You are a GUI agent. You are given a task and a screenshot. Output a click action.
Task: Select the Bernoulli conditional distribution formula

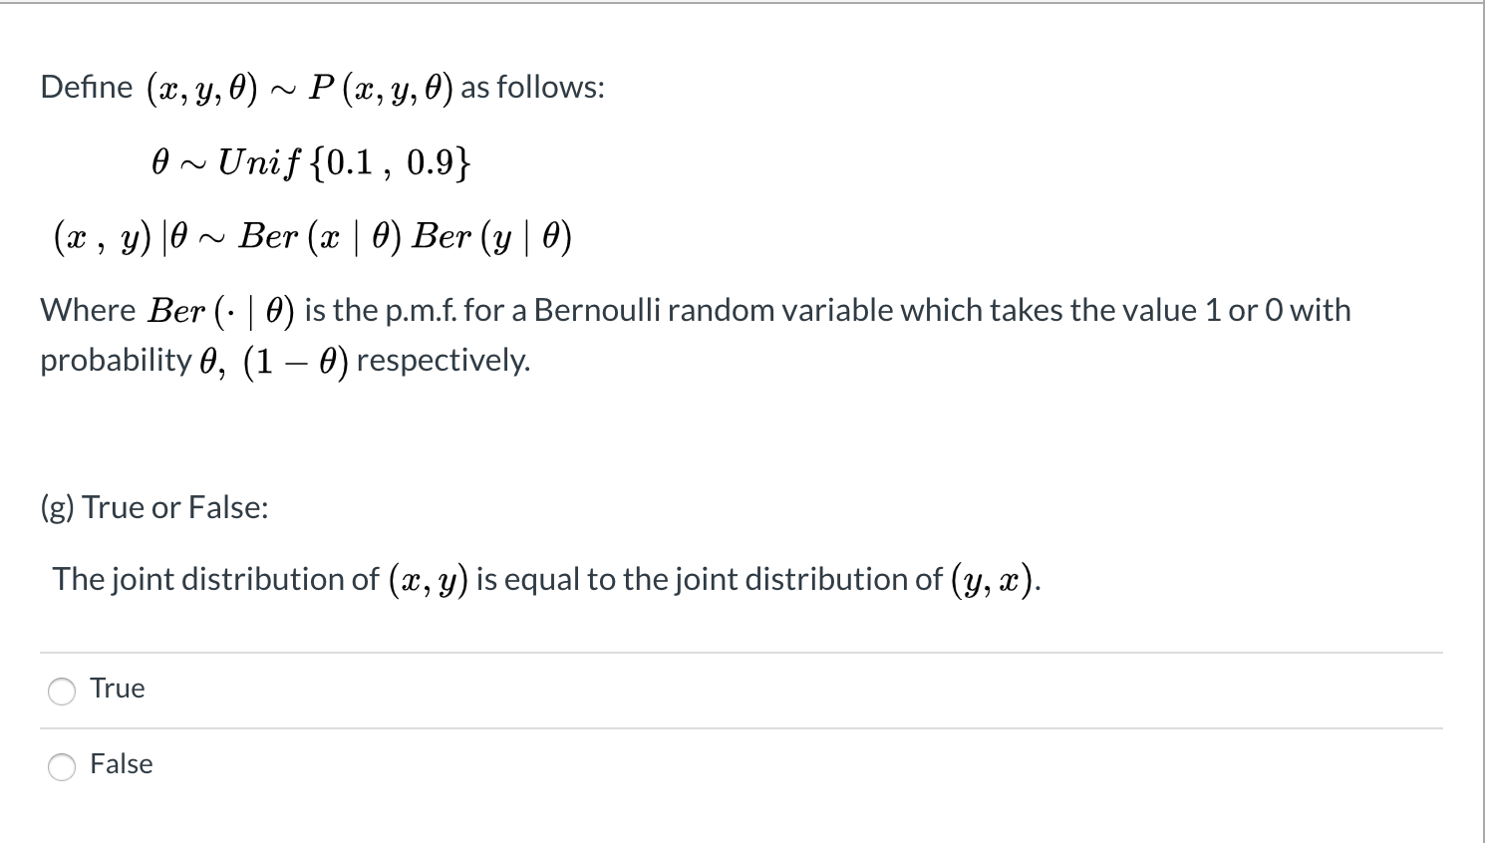(312, 236)
